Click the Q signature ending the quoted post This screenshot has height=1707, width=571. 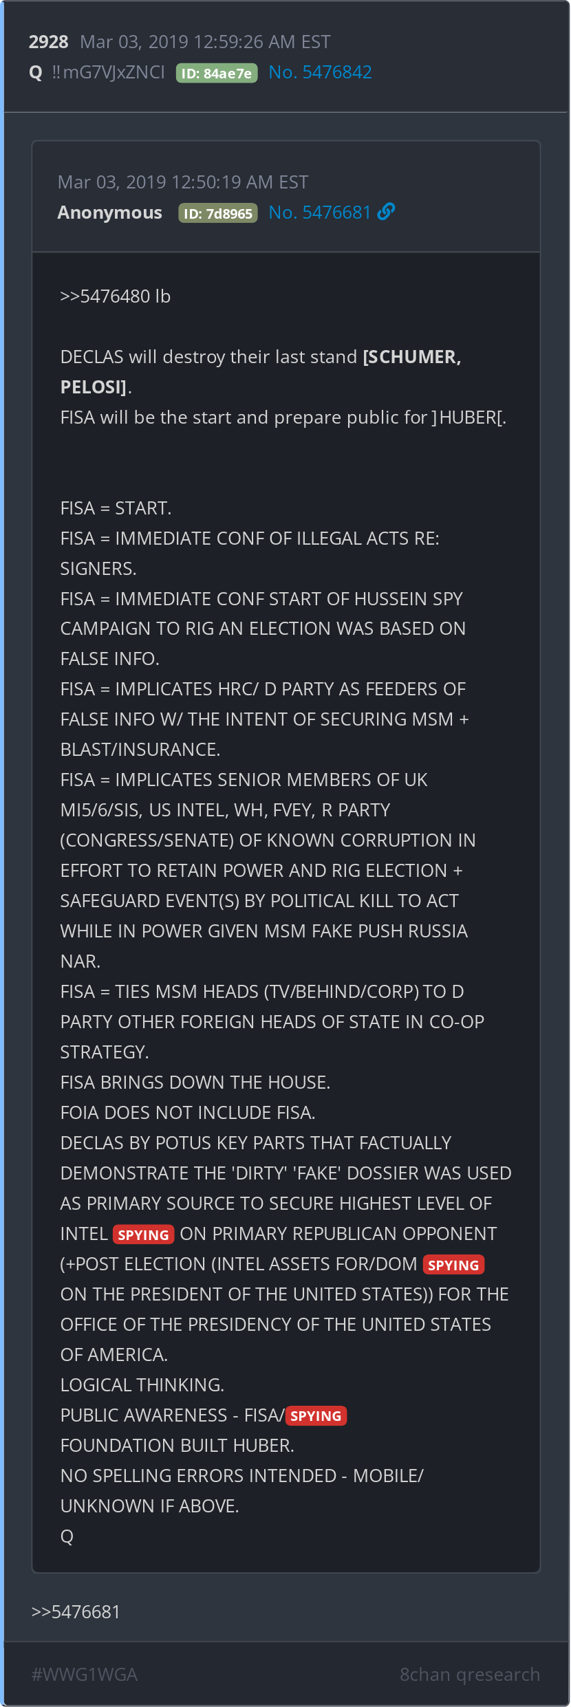coord(67,1536)
